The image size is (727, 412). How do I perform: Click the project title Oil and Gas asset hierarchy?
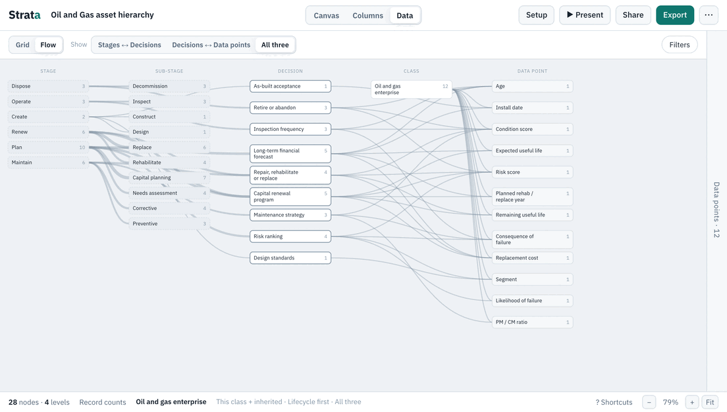pos(103,15)
